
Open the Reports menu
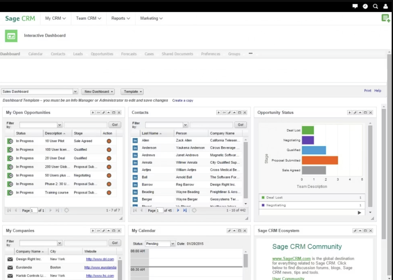pos(121,18)
